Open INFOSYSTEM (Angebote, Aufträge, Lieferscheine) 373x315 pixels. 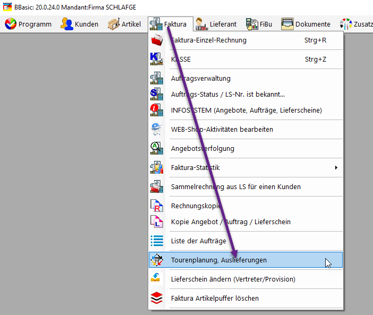pyautogui.click(x=245, y=110)
